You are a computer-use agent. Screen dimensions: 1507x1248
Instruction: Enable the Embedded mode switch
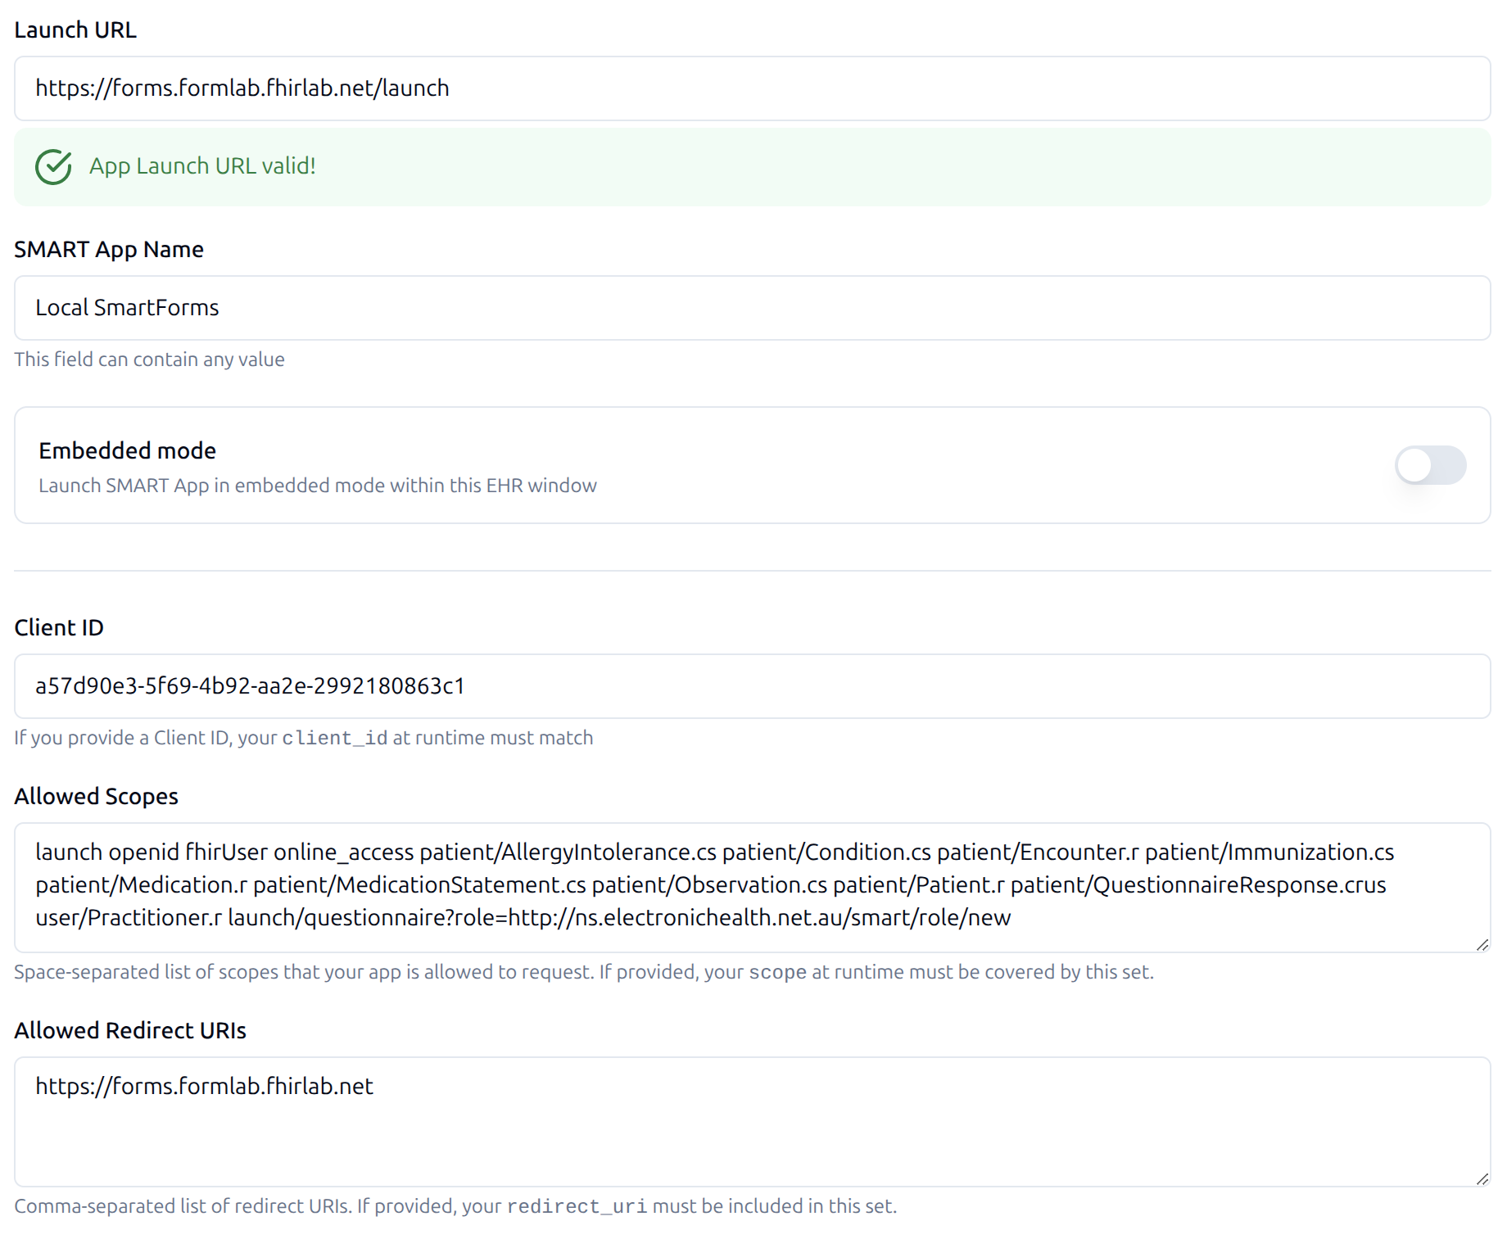[1430, 465]
